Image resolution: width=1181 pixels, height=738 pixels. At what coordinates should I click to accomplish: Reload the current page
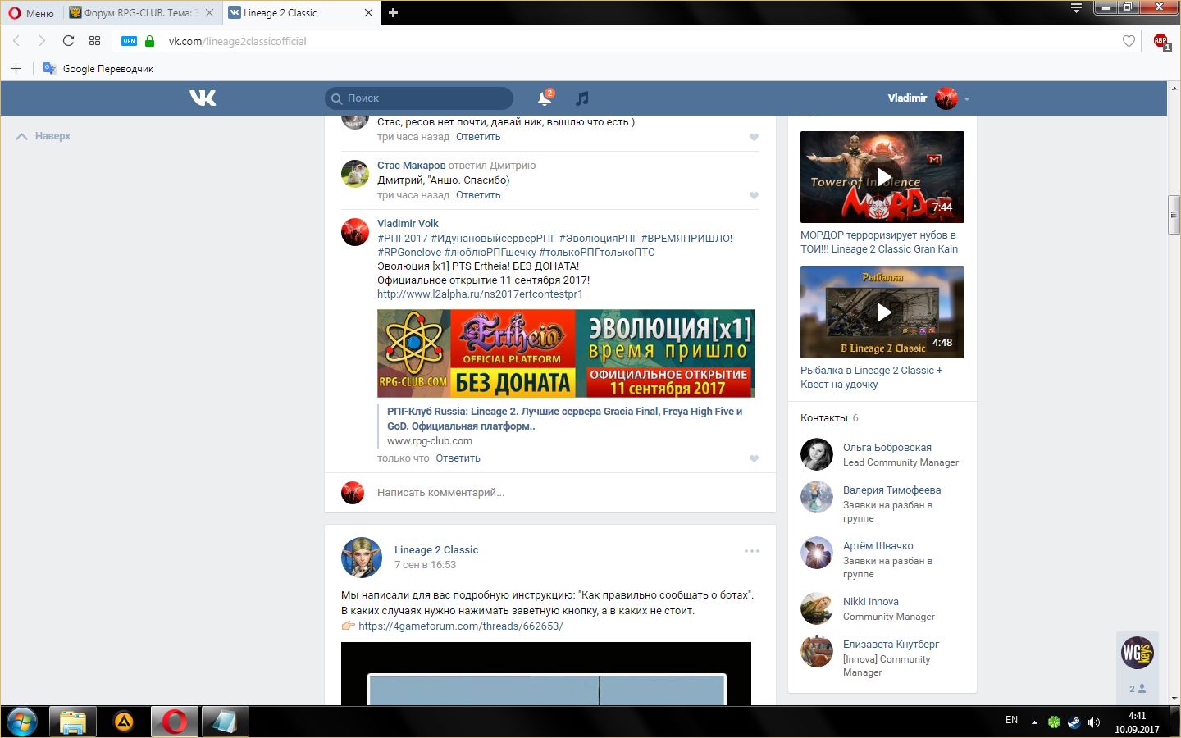pos(68,41)
